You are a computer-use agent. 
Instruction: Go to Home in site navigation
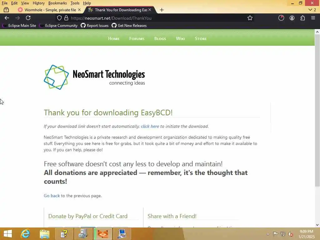click(x=114, y=38)
